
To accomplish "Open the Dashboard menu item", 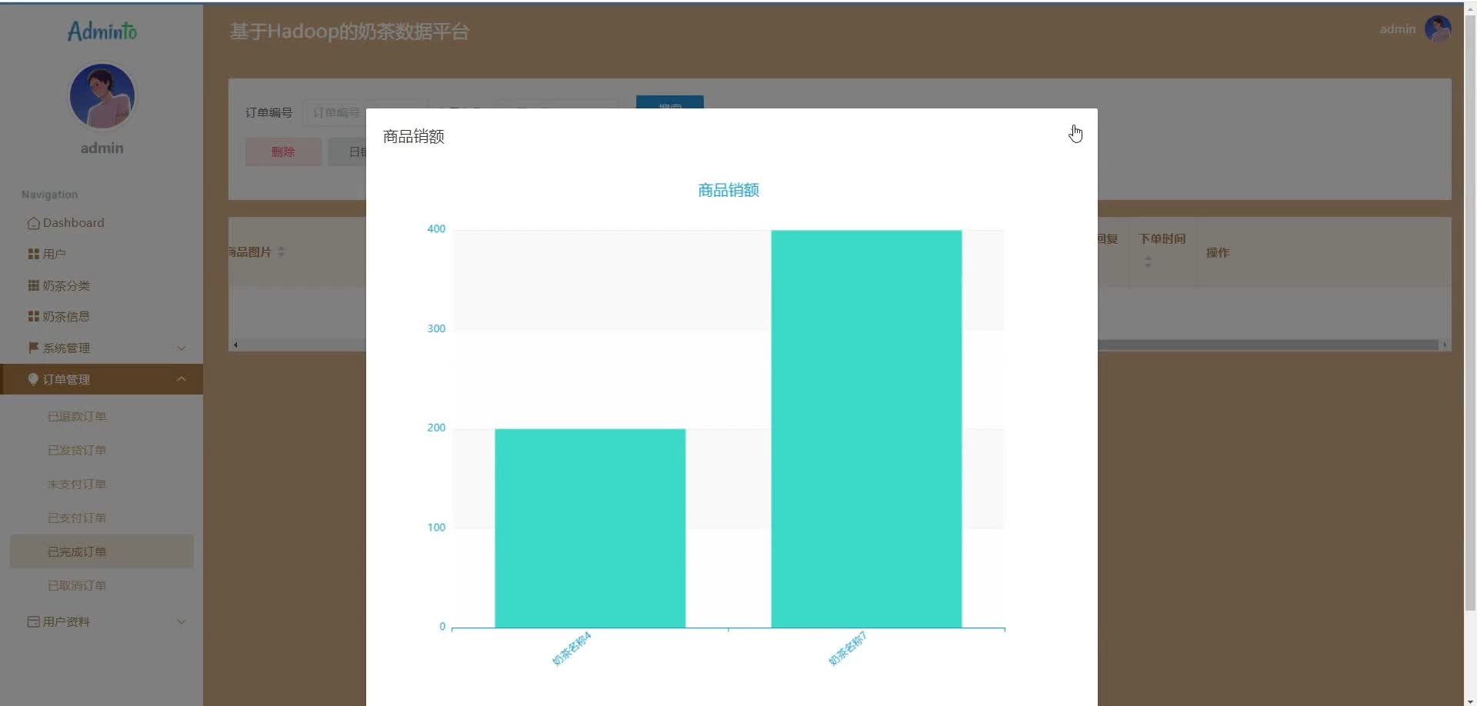I will (x=102, y=223).
